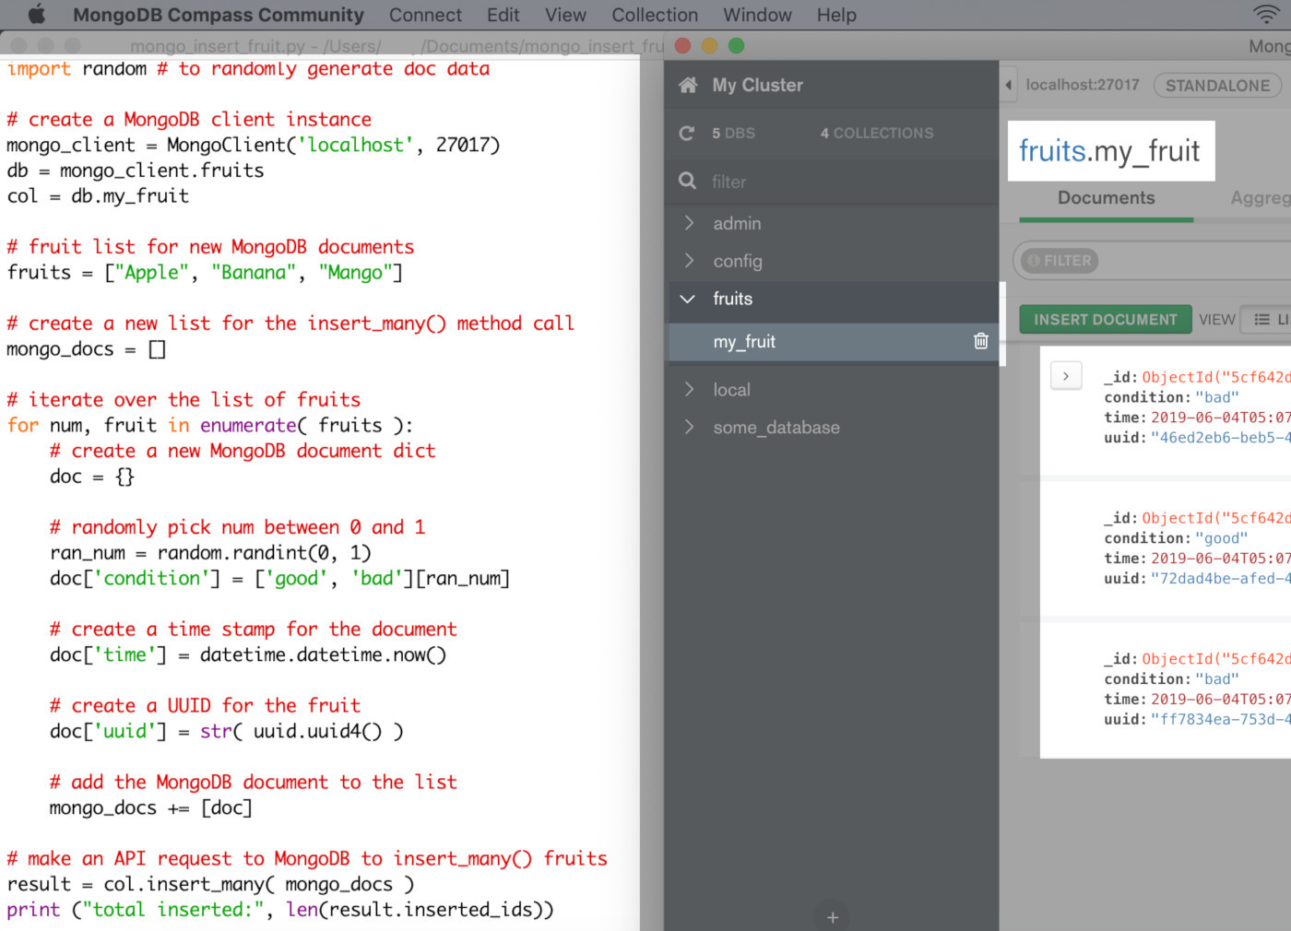Screen dimensions: 1291x931
Task: Click the info icon inside the FILTER badge
Action: tap(1034, 260)
